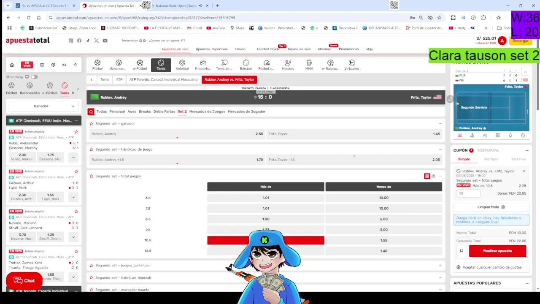Collapse the Cupón panel
Image resolution: width=540 pixels, height=304 pixels.
coord(527,150)
